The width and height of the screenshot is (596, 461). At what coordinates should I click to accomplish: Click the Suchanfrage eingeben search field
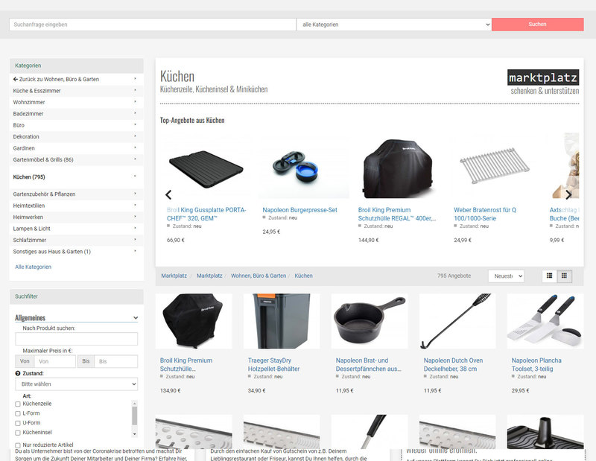click(153, 25)
